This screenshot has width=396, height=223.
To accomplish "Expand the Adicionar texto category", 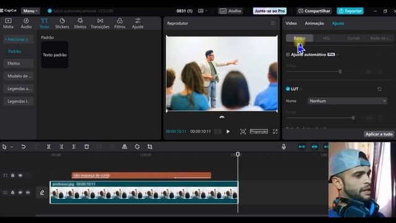I will [18, 40].
